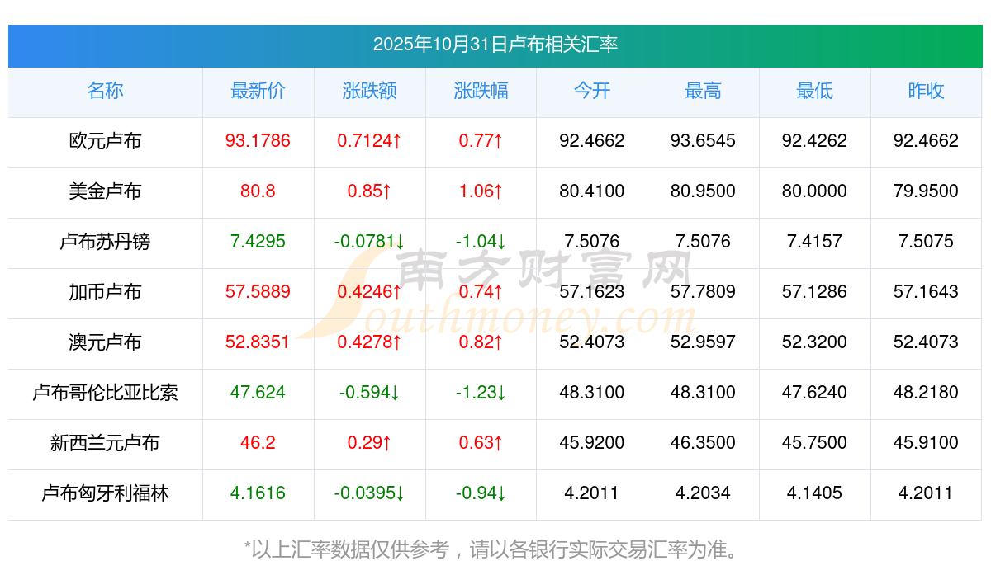
Task: Click change amount -0.594↓
Action: point(369,393)
